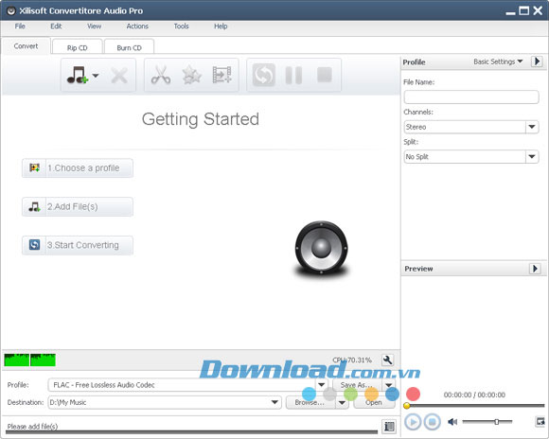549x439 pixels.
Task: Open the Split No Split combo box
Action: [471, 156]
